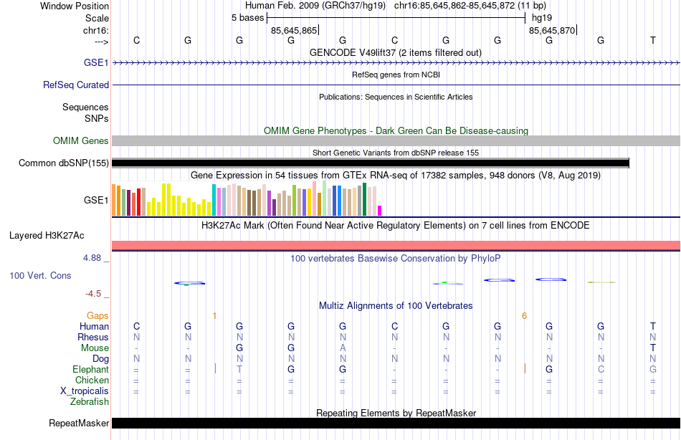Select the Dog alignment row label
This screenshot has width=681, height=440.
(100, 358)
